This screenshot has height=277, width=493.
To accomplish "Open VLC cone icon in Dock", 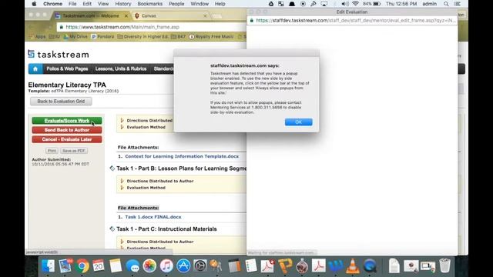I will click(x=353, y=266).
